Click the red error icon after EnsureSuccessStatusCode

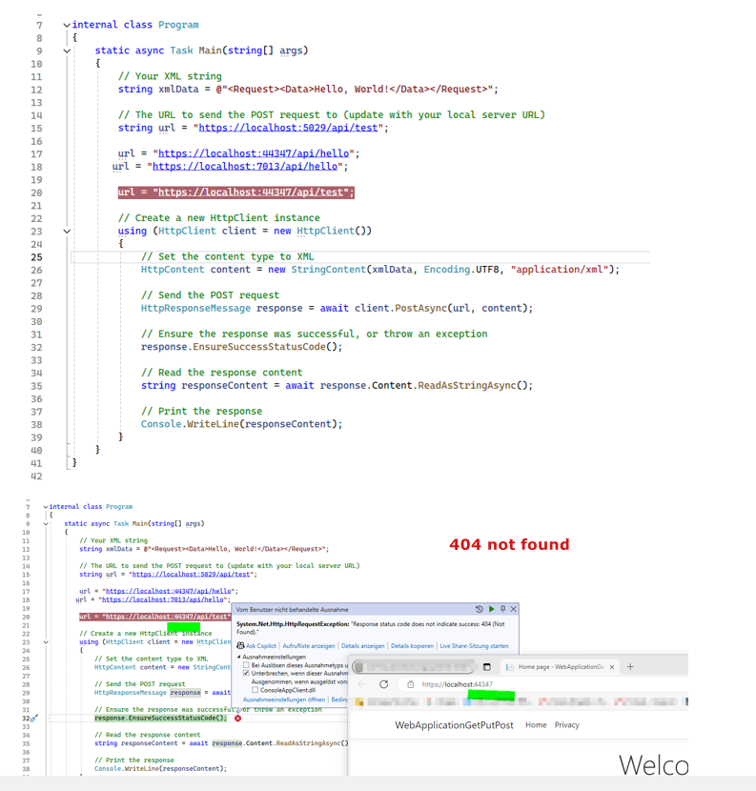pos(237,718)
